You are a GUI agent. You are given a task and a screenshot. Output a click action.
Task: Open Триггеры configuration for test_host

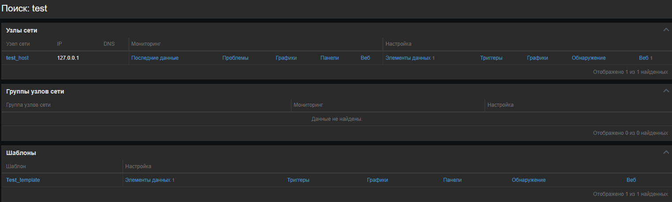click(491, 58)
